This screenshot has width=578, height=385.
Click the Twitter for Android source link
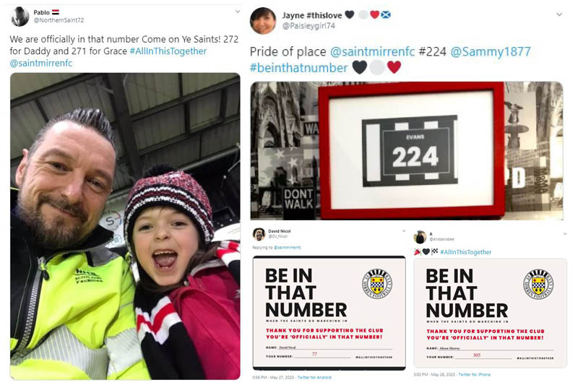click(x=314, y=377)
